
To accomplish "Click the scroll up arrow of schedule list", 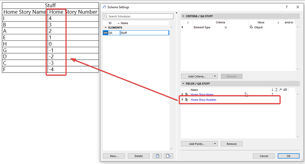I will [171, 28].
